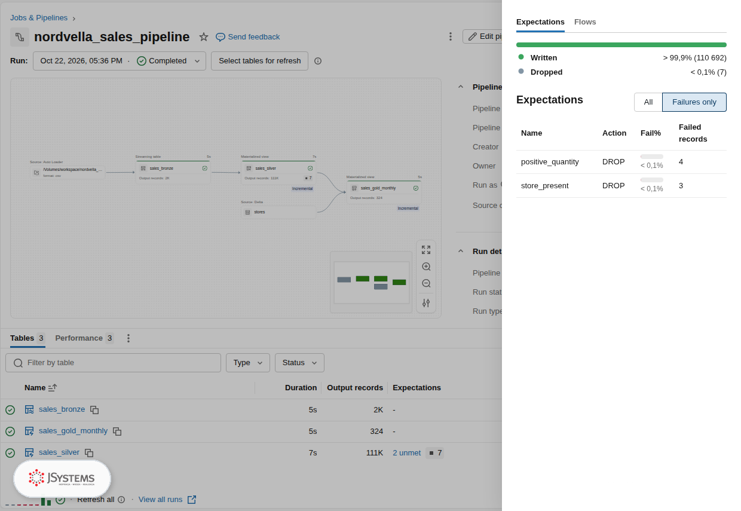The image size is (741, 511).
Task: Copy the sales_bronze table name
Action: pos(94,410)
